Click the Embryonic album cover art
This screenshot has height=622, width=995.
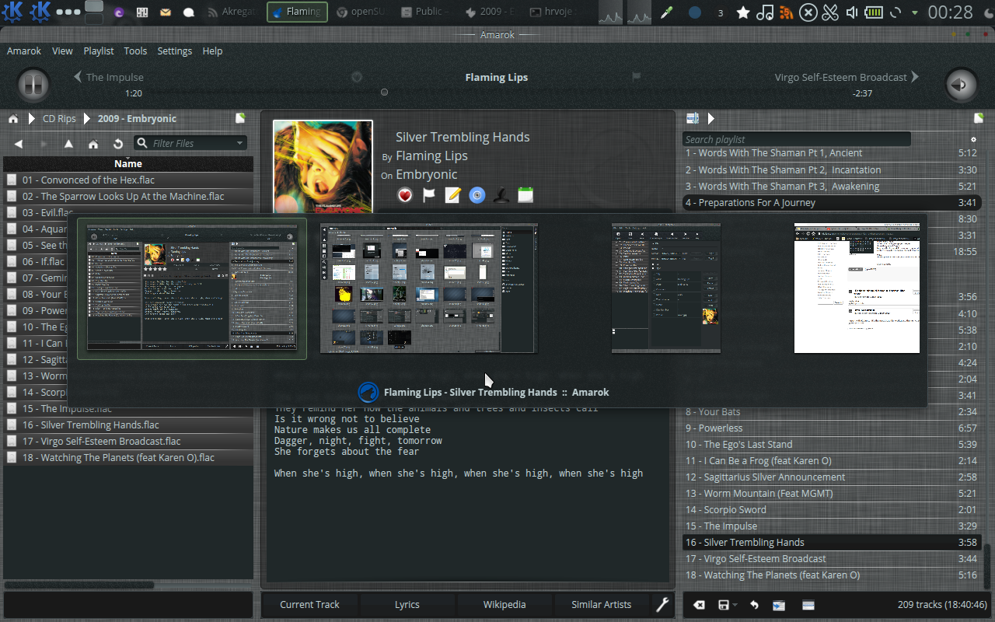[x=323, y=167]
